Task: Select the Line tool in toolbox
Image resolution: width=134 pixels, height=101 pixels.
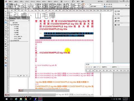Action: point(6,25)
